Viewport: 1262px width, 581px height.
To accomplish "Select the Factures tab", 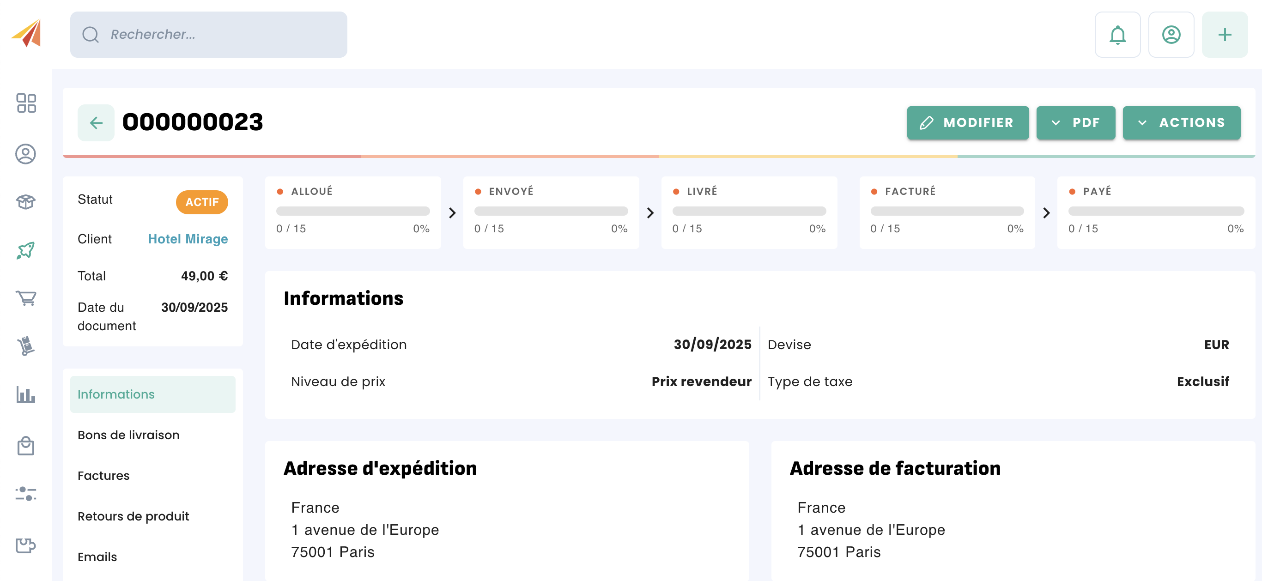I will coord(103,475).
